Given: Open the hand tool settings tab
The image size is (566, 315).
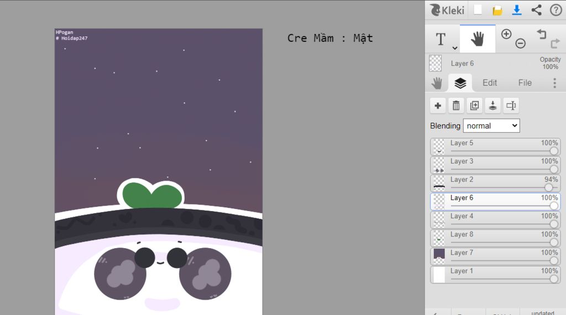Looking at the screenshot, I should 437,83.
